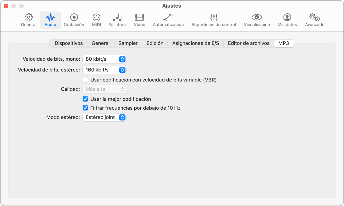Viewport: 344px width, 206px height.
Task: Switch to the Dispositivos tab
Action: tap(69, 43)
